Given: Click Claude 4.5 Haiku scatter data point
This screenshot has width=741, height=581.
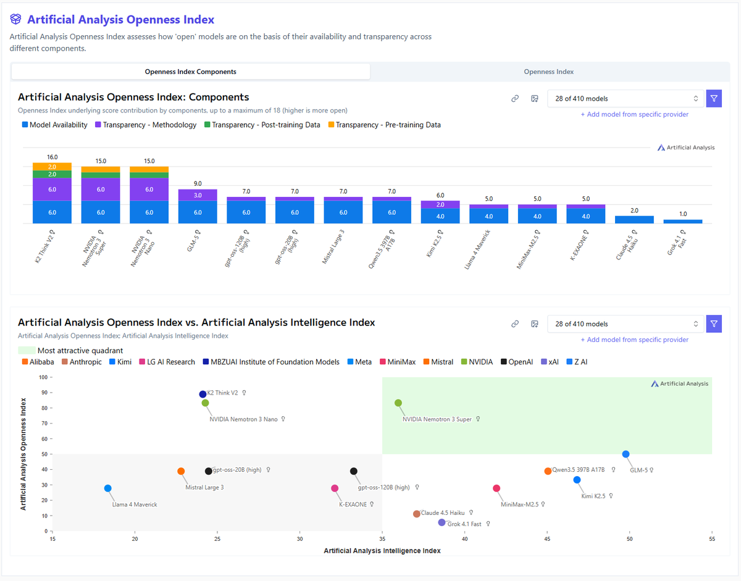Looking at the screenshot, I should click(x=417, y=514).
